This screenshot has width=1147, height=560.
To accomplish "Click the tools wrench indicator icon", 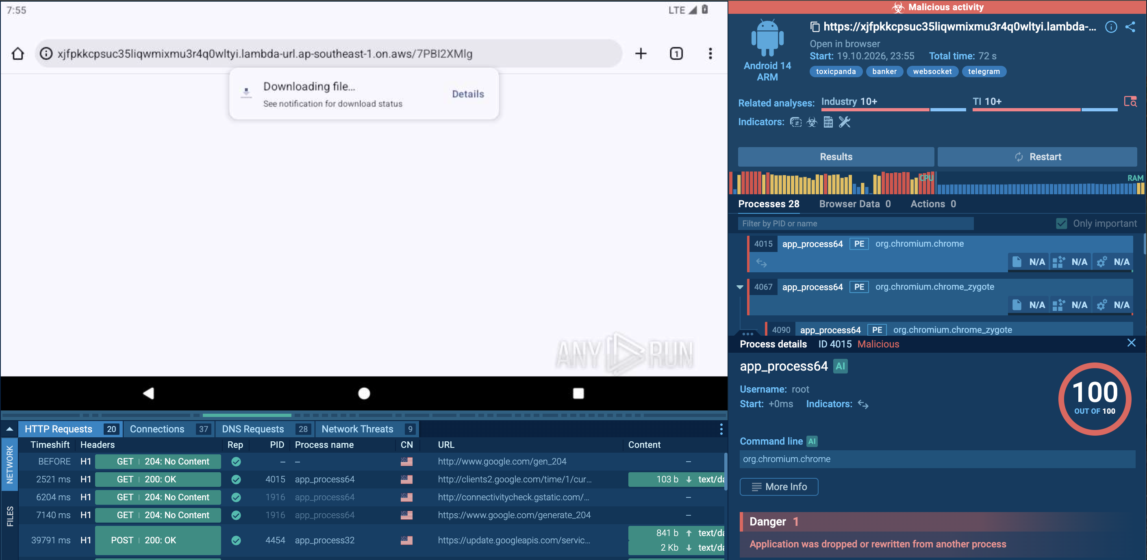I will pyautogui.click(x=844, y=122).
